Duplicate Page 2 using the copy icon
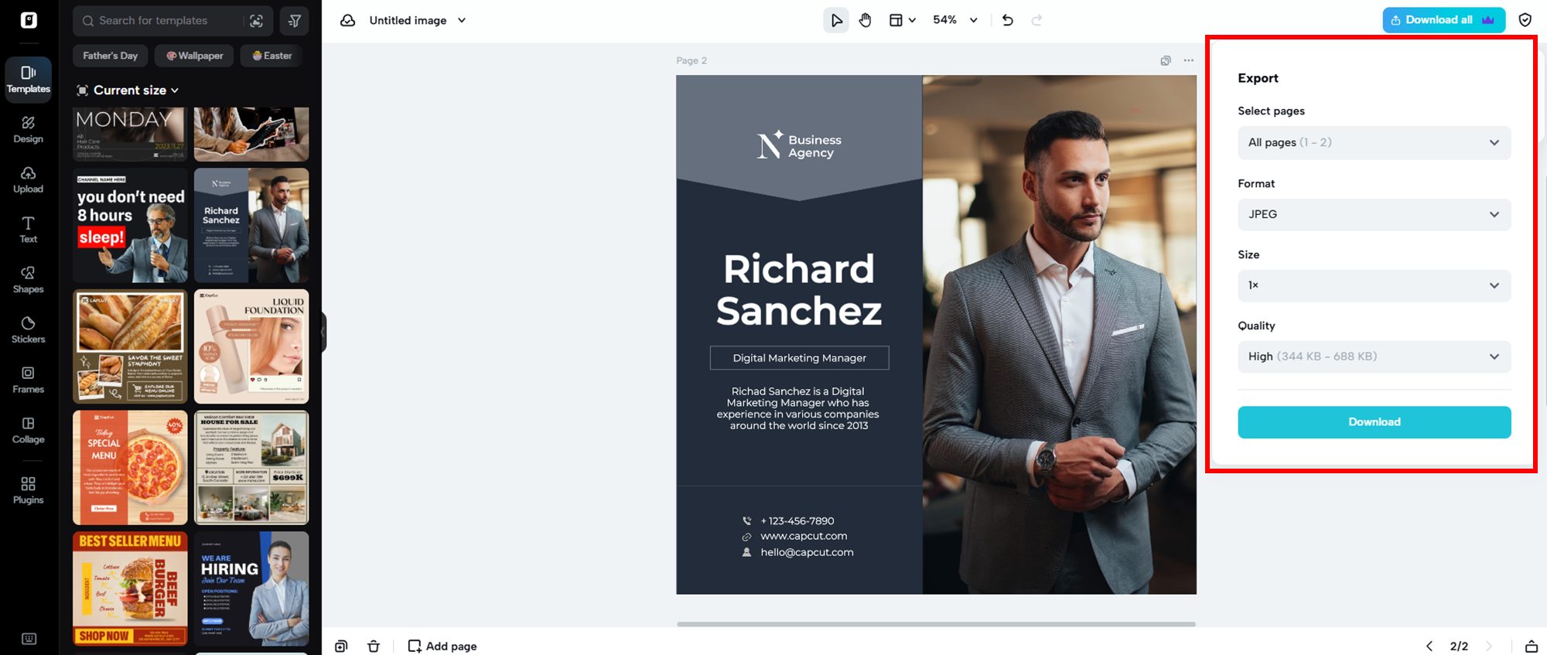This screenshot has height=655, width=1547. pyautogui.click(x=1166, y=60)
